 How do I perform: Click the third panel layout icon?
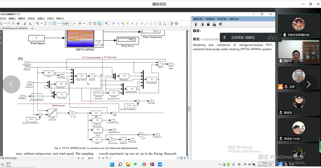[208, 25]
